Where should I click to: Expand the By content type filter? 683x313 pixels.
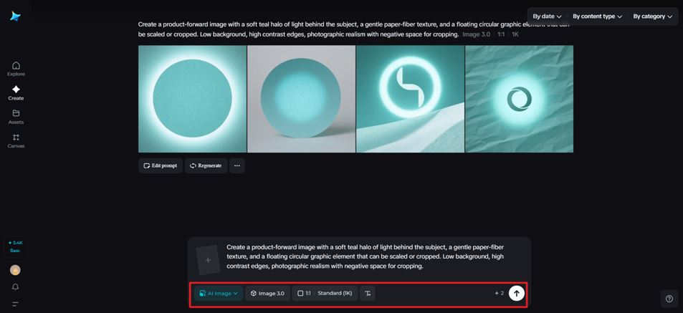pos(597,16)
